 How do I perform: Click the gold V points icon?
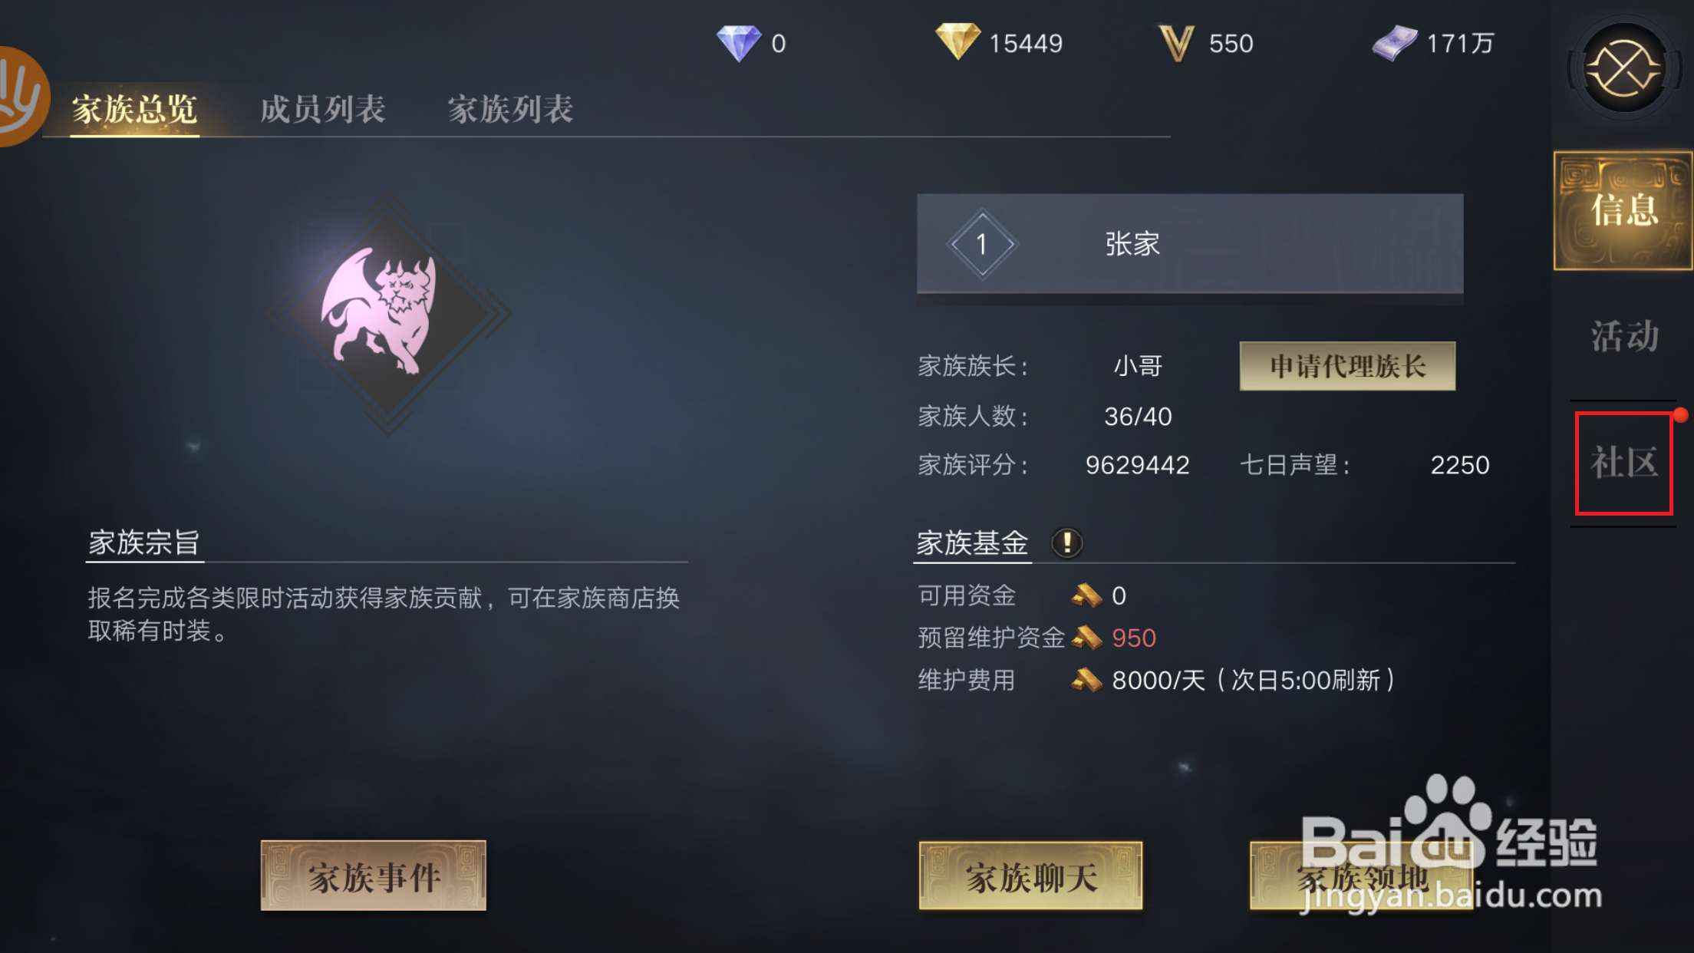pos(1176,43)
